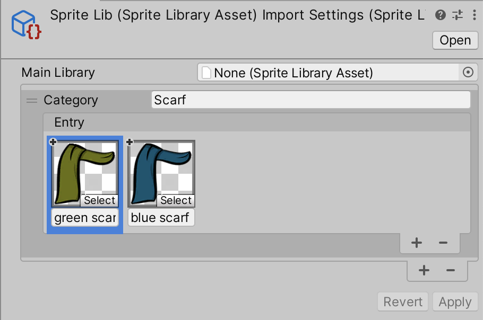Remove the category with minus button
Image resolution: width=483 pixels, height=320 pixels.
(451, 270)
